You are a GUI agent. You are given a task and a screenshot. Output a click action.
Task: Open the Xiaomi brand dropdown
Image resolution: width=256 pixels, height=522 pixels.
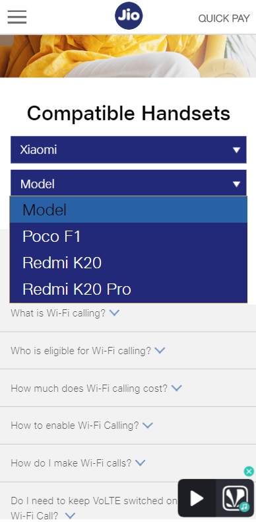129,150
